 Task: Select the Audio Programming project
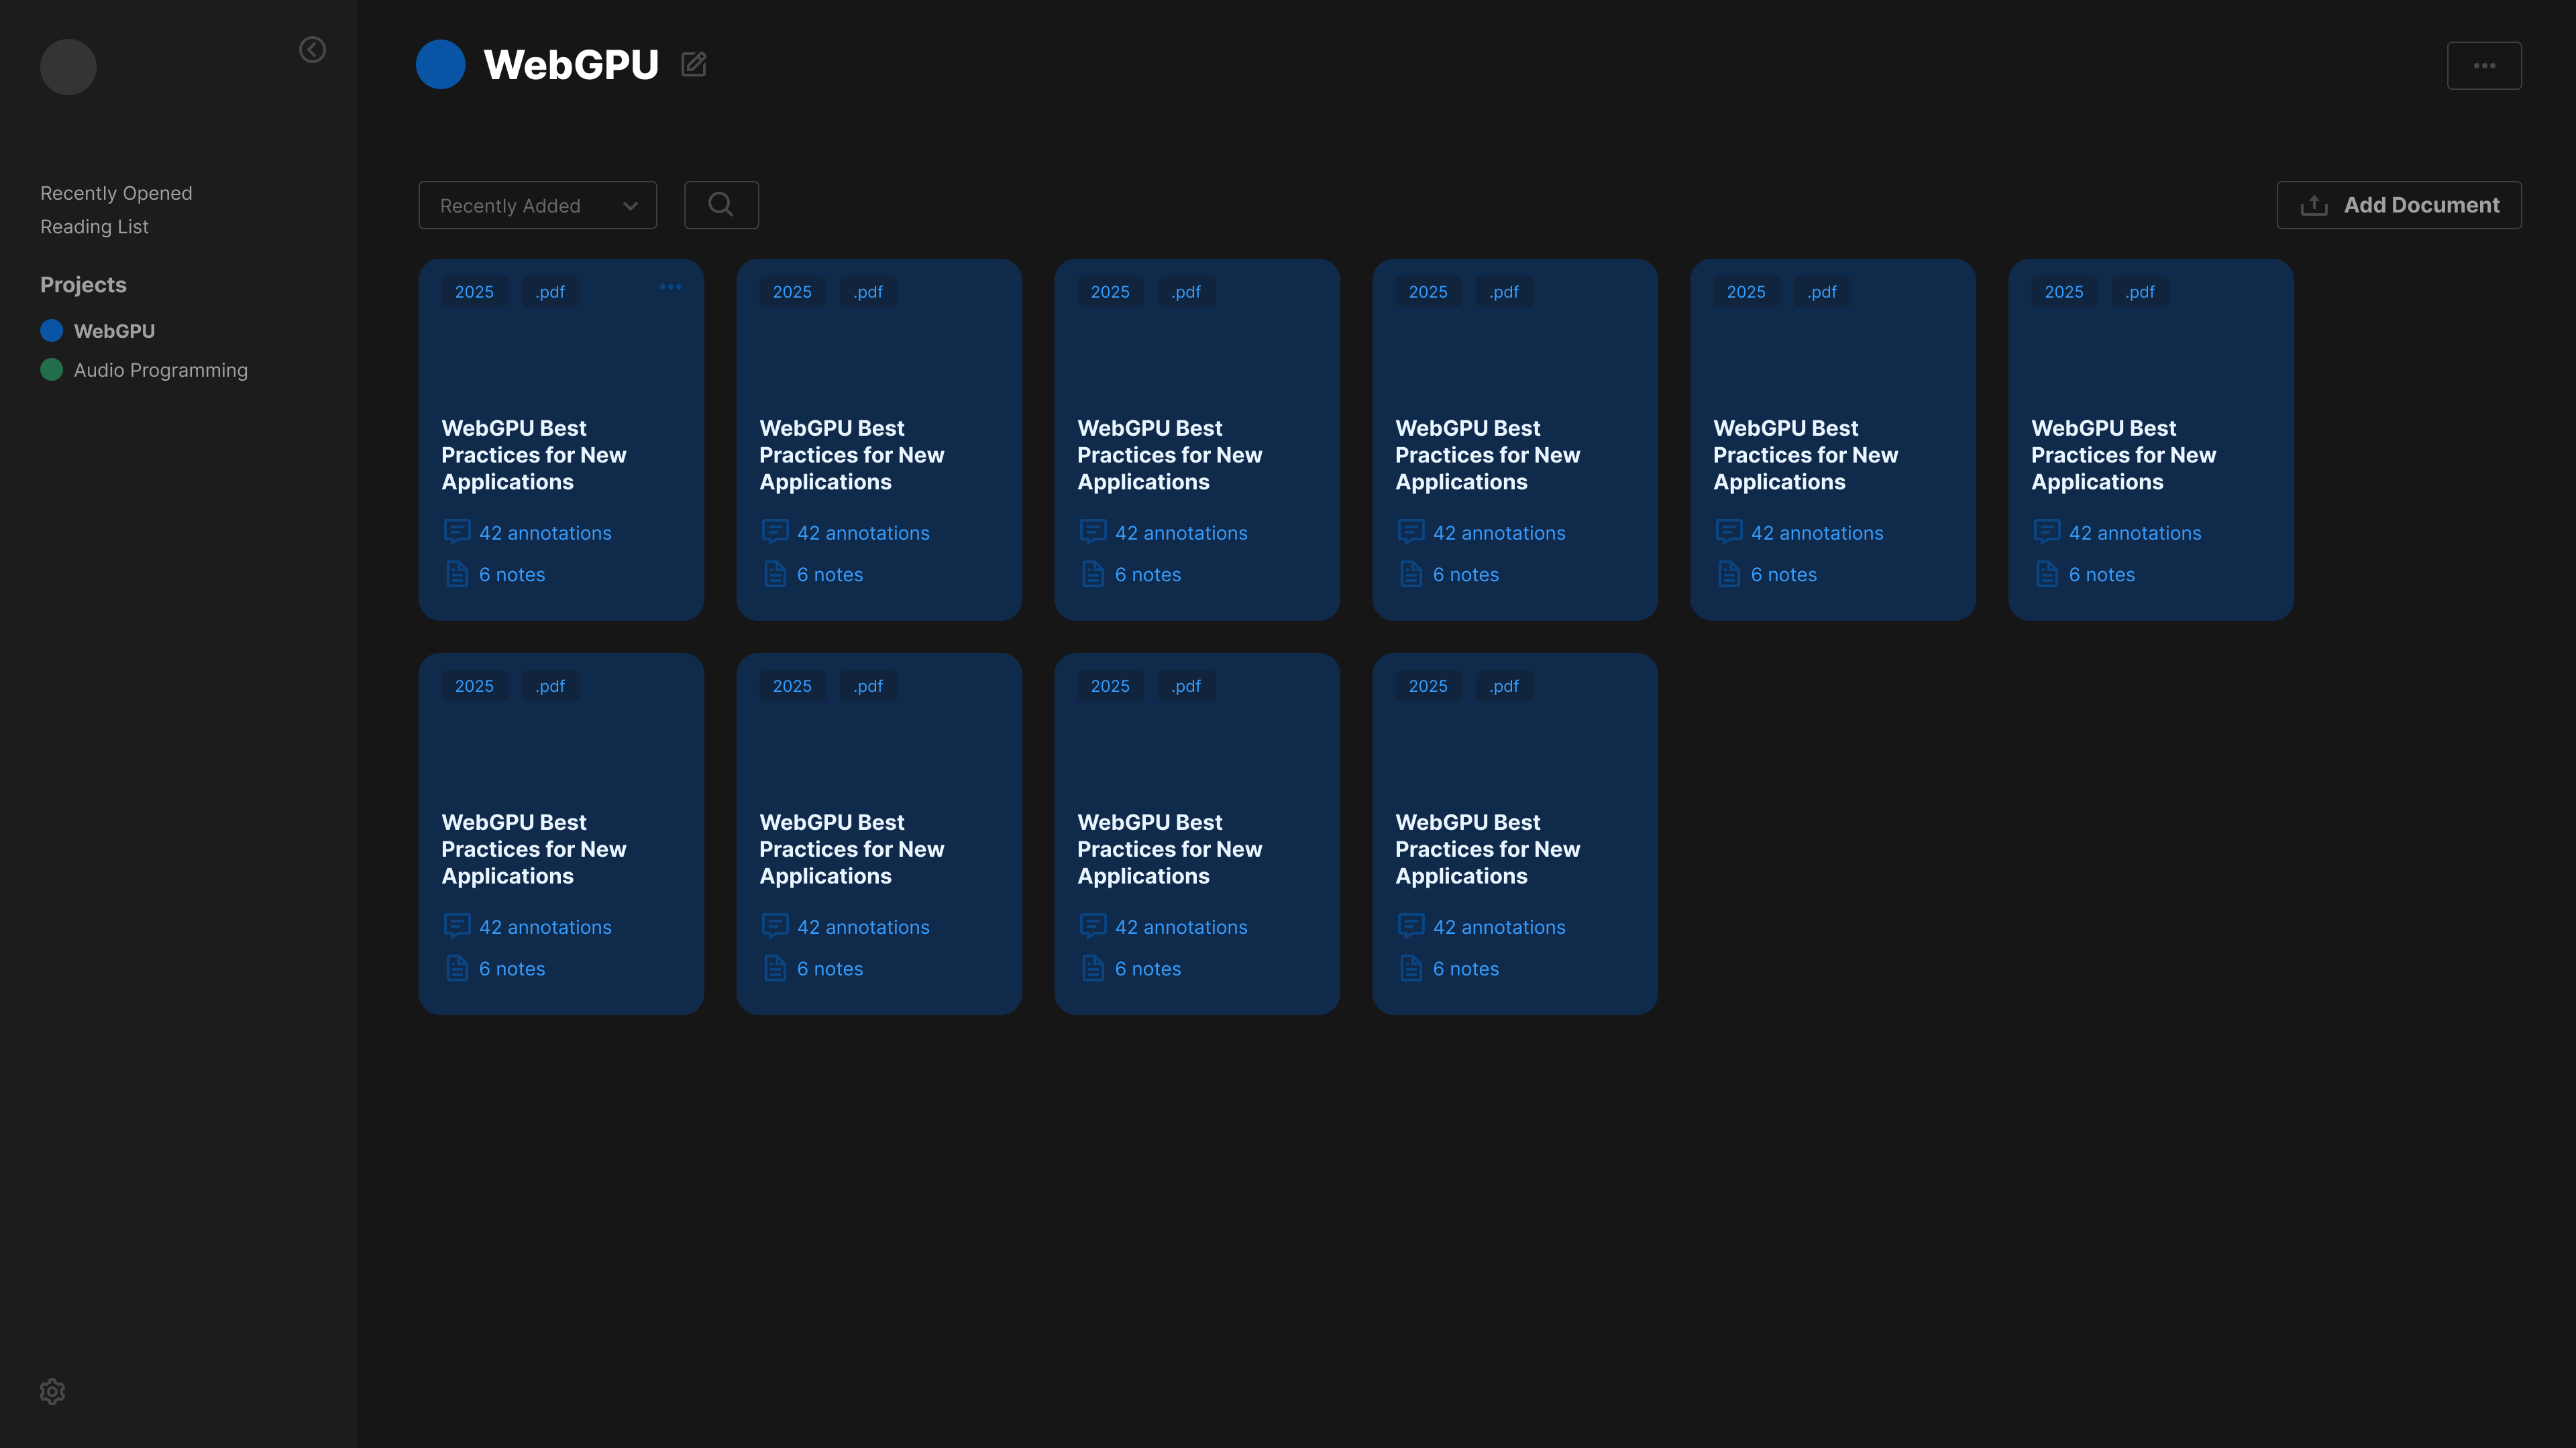pyautogui.click(x=160, y=369)
